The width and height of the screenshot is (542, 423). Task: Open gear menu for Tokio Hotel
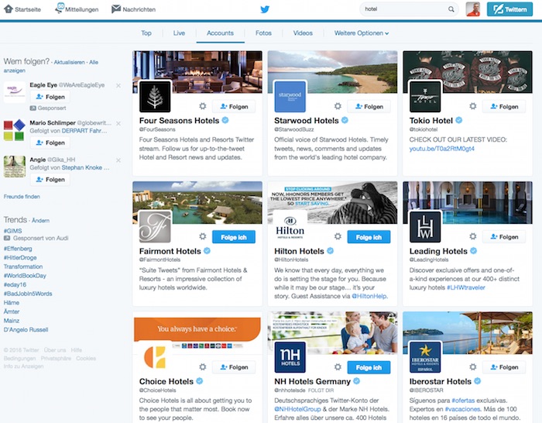pos(473,106)
